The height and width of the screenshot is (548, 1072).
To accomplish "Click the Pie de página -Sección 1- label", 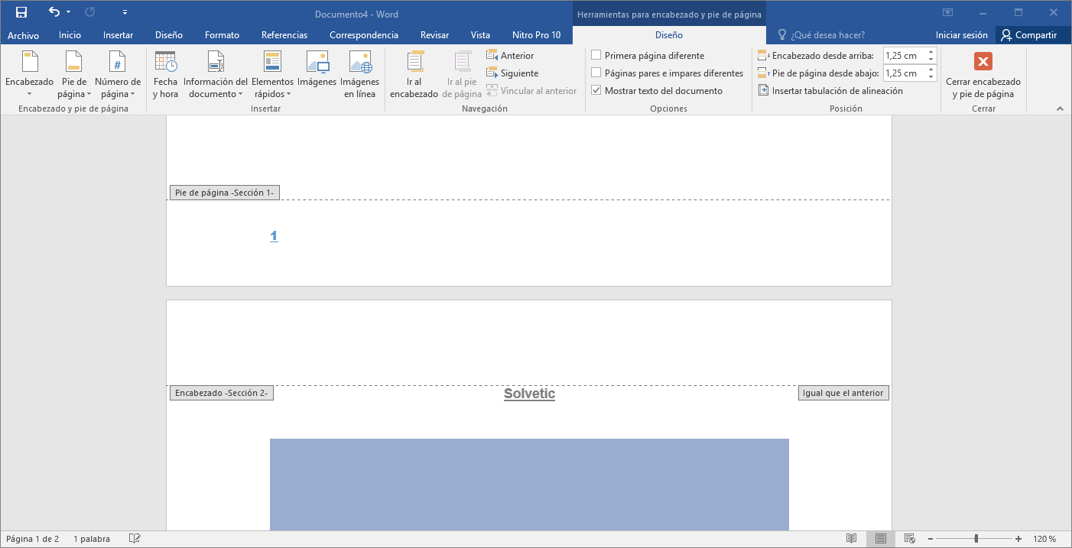I will coord(225,193).
